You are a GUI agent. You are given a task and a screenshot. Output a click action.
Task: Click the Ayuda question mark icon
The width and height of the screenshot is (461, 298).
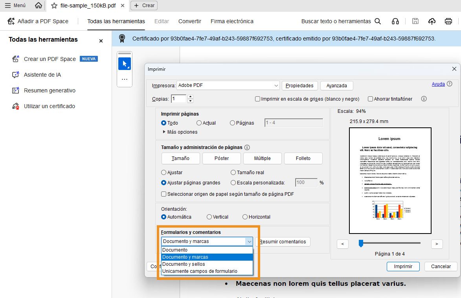pyautogui.click(x=449, y=84)
